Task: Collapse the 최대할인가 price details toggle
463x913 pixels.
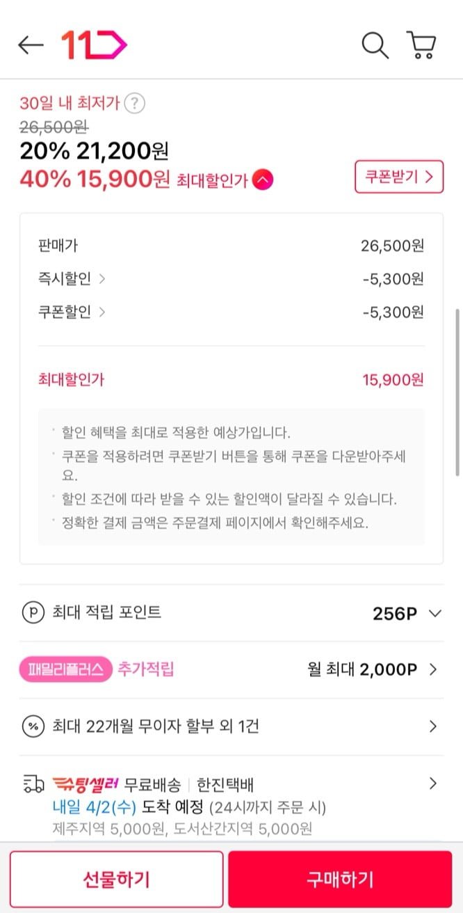Action: [263, 180]
